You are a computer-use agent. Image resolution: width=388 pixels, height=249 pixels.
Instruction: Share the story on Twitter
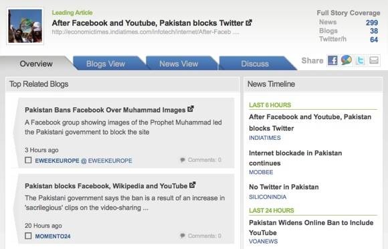(360, 60)
